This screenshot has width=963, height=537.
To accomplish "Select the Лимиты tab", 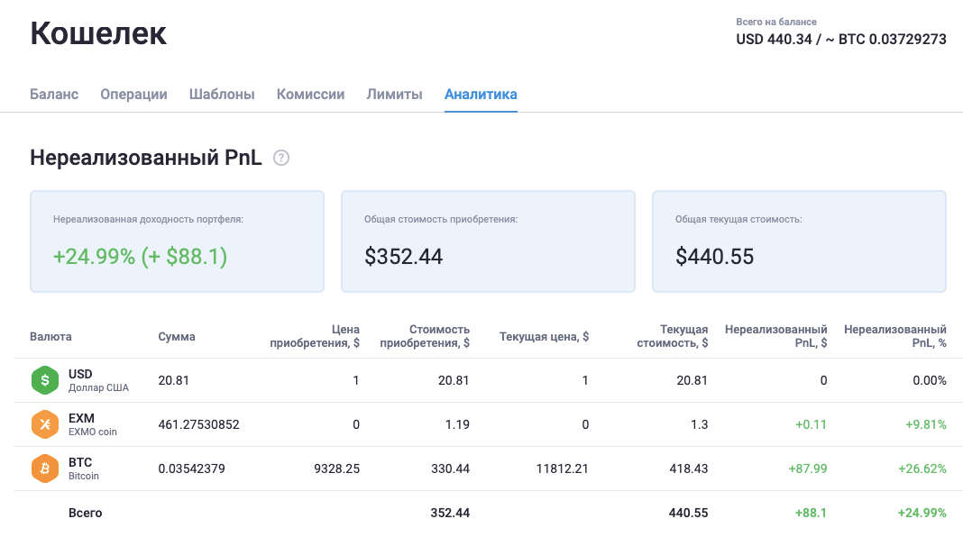I will (x=394, y=94).
